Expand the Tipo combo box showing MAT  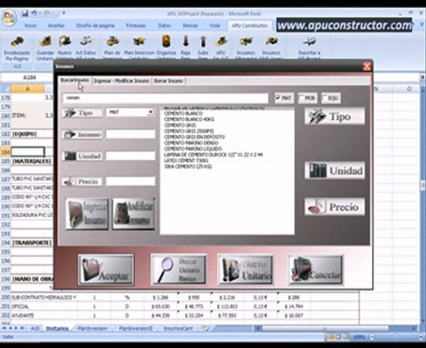coord(151,112)
